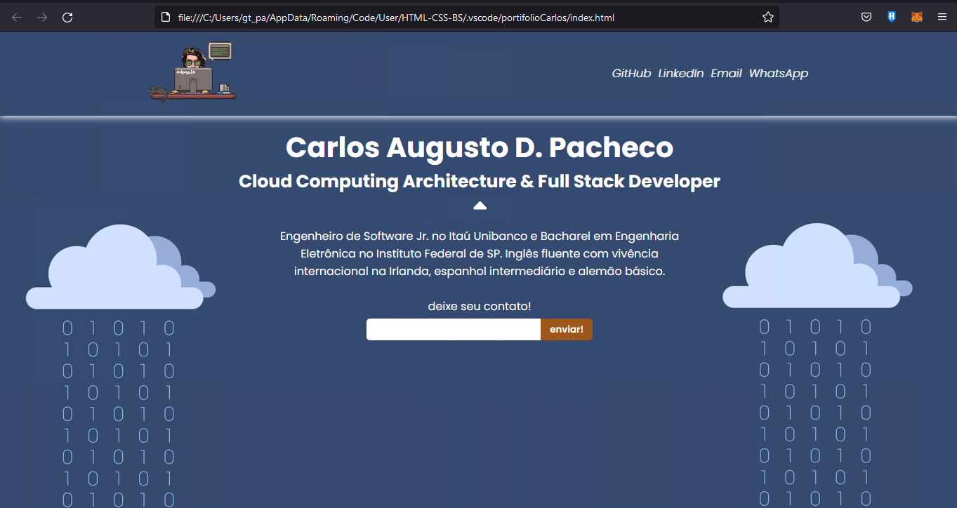
Task: Reload the page with the refresh icon
Action: point(67,18)
